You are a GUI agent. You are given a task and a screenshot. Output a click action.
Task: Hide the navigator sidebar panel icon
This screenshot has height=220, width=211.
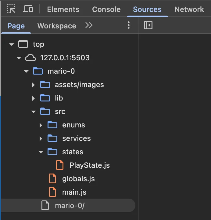coord(148,25)
